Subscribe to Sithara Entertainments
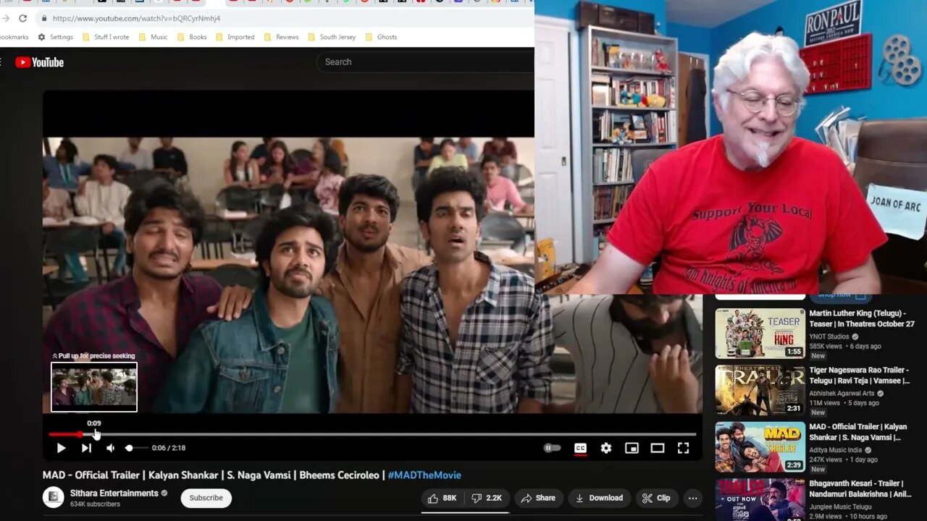927x521 pixels. [x=206, y=498]
